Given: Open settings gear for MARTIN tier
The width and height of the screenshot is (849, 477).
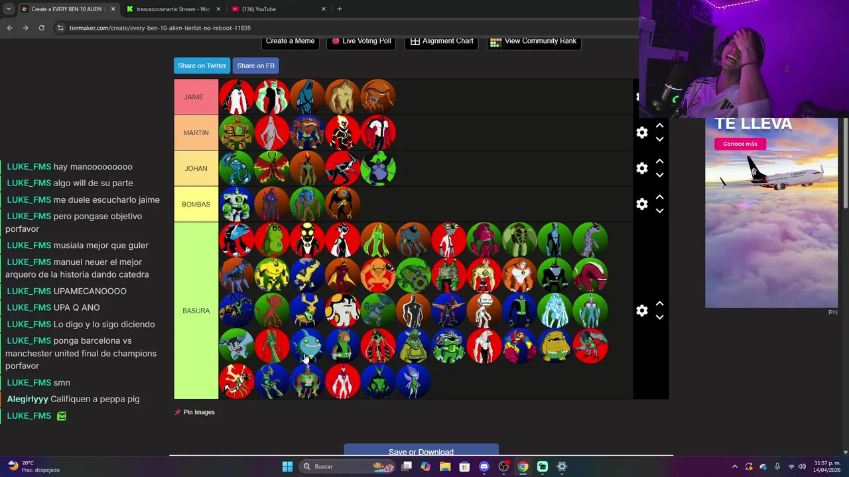Looking at the screenshot, I should (x=641, y=132).
